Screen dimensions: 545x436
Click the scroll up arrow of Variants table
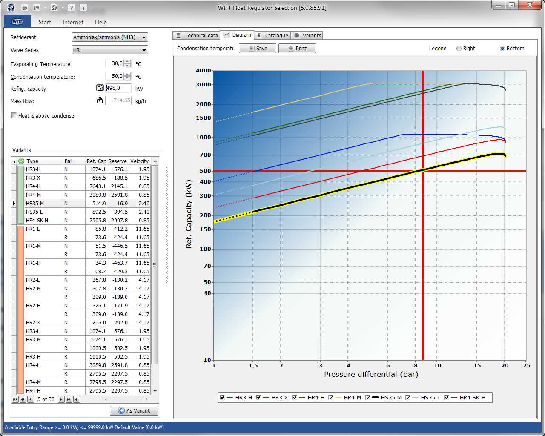tap(155, 161)
